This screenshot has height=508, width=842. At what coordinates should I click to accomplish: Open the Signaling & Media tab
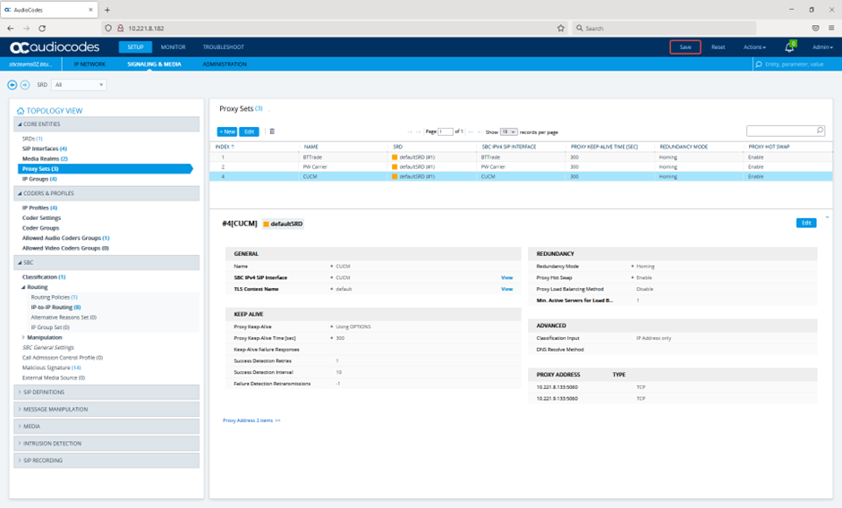pyautogui.click(x=154, y=64)
